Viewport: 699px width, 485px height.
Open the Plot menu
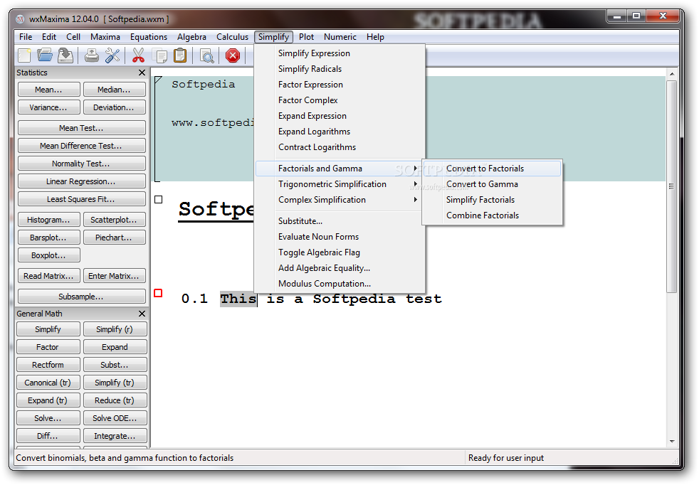pyautogui.click(x=306, y=37)
